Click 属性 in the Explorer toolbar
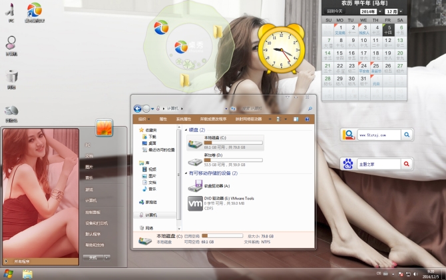The width and height of the screenshot is (446, 280). point(163,119)
